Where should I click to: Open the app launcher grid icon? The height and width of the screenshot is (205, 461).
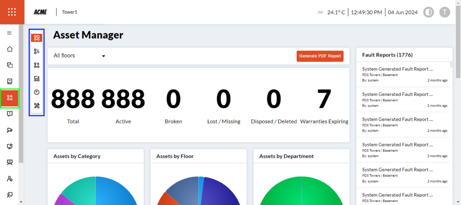click(x=12, y=12)
